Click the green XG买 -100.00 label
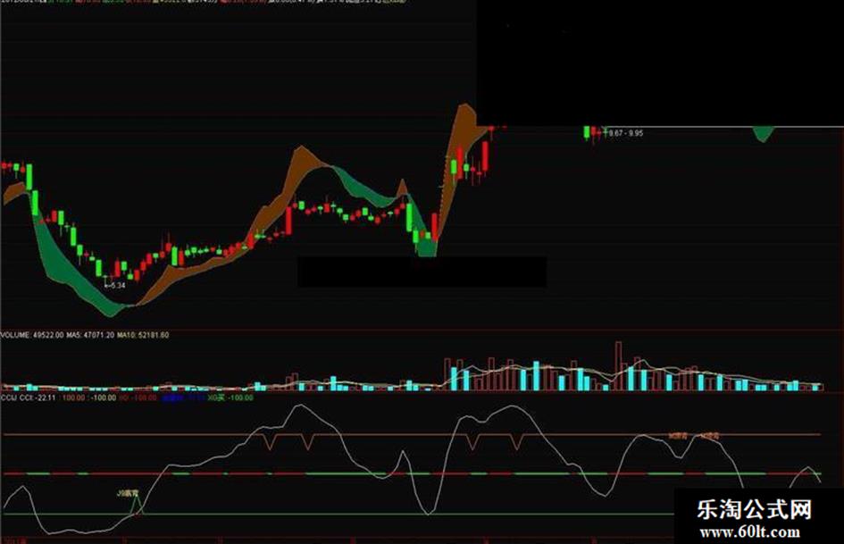The image size is (844, 544). (230, 398)
